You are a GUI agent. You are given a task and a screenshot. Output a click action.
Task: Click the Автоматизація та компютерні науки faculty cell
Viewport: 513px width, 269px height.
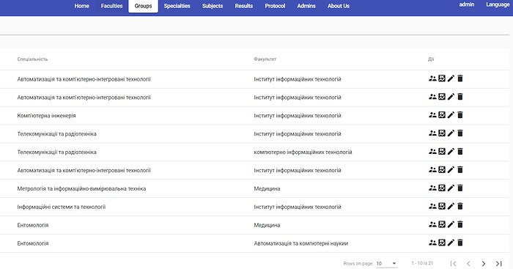(x=301, y=243)
